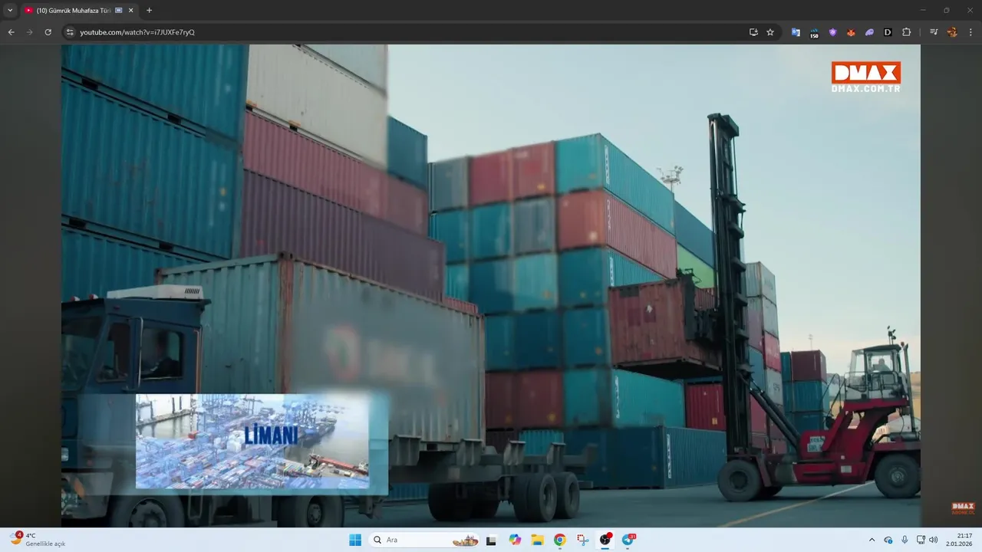The width and height of the screenshot is (982, 552).
Task: Open Telegram from the taskbar
Action: (628, 540)
